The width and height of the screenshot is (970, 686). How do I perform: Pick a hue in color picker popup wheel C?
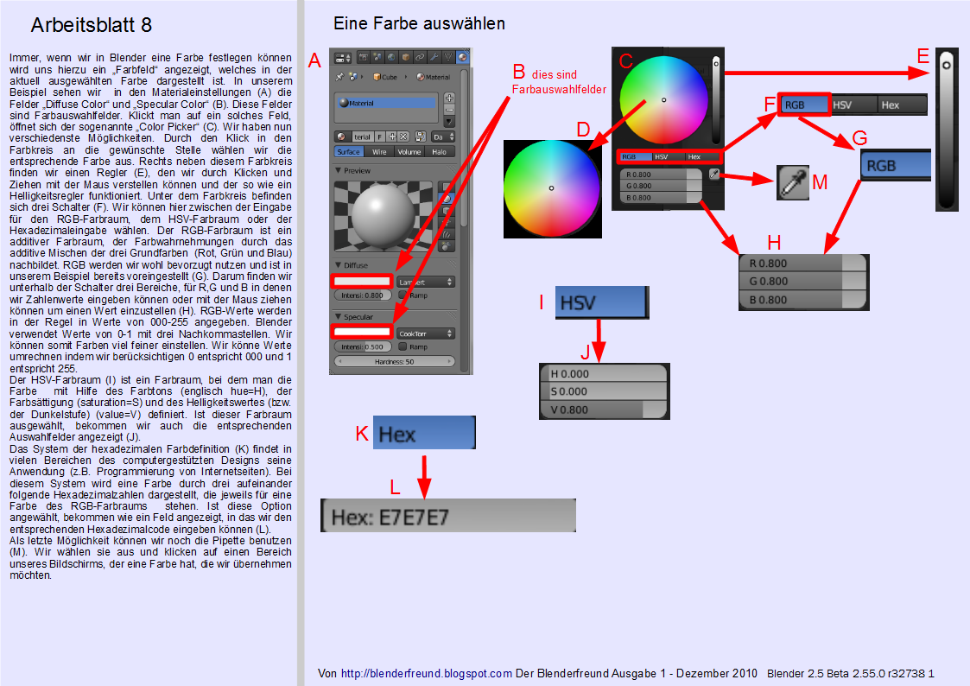click(x=663, y=100)
